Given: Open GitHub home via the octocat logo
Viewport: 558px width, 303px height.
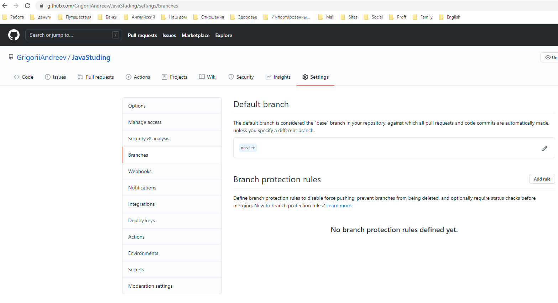Looking at the screenshot, I should tap(14, 35).
